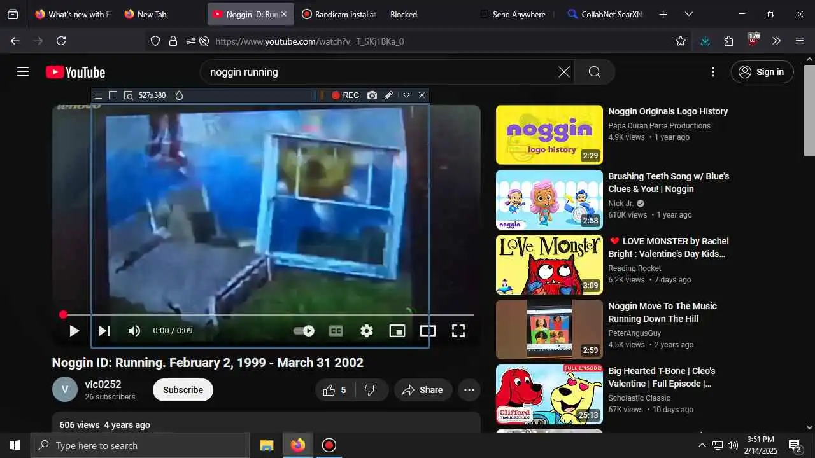Open Noggin Originals Logo History thumbnail
This screenshot has width=815, height=458.
(549, 135)
